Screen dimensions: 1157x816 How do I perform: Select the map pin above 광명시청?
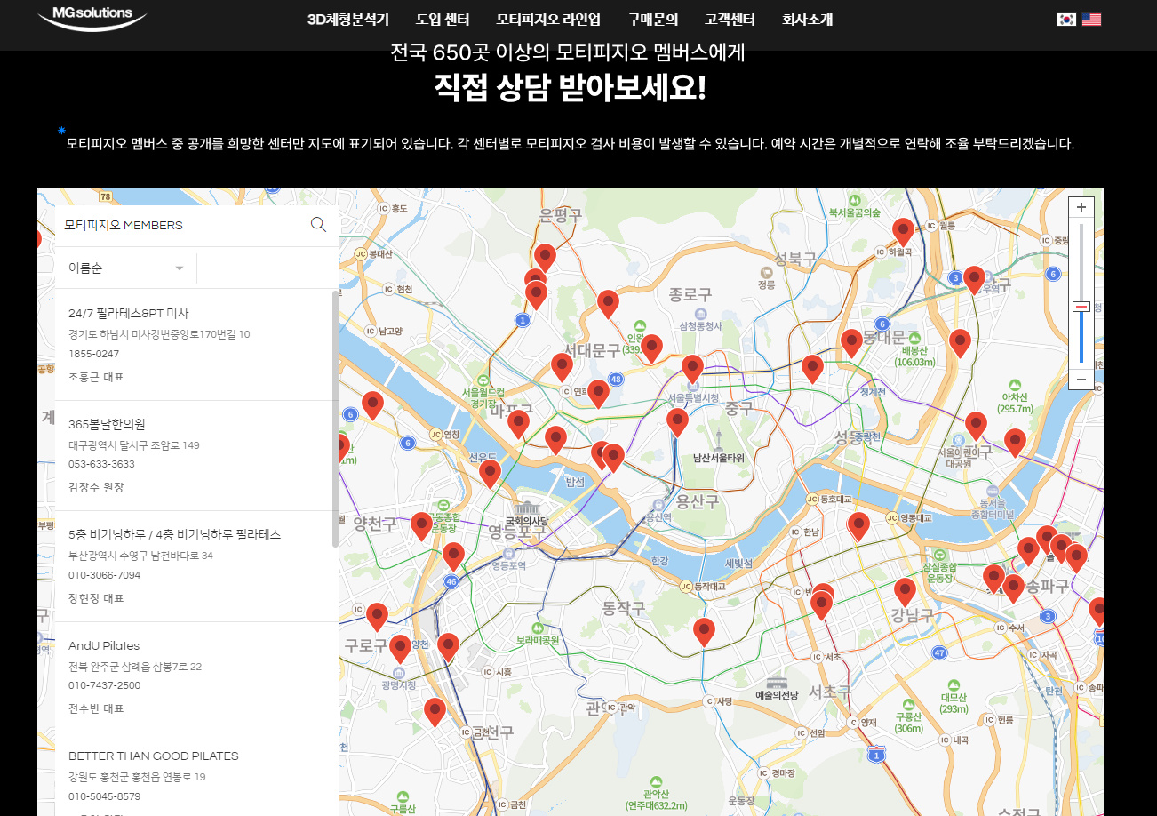tap(400, 650)
